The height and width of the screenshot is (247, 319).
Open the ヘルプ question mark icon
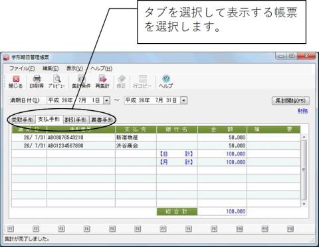point(166,82)
